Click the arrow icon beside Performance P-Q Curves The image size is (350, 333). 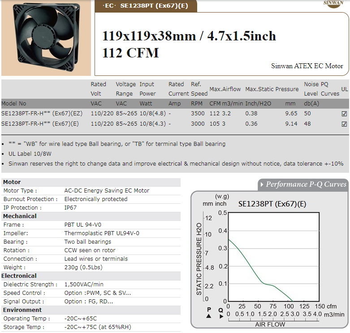point(261,184)
